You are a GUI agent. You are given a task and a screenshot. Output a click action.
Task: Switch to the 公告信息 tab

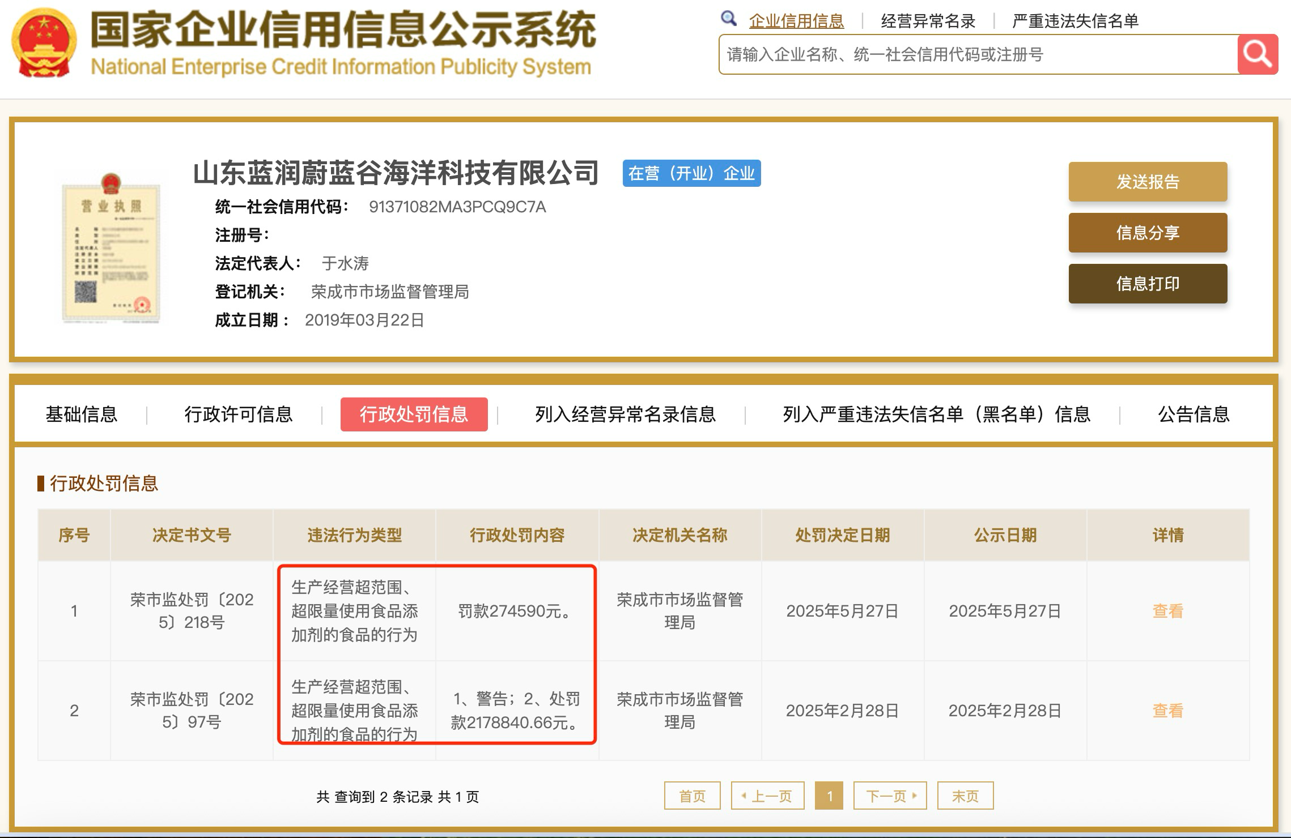(x=1194, y=414)
